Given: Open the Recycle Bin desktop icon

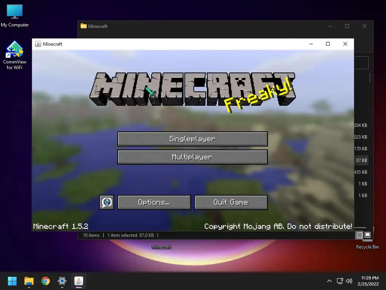Looking at the screenshot, I should 367,247.
